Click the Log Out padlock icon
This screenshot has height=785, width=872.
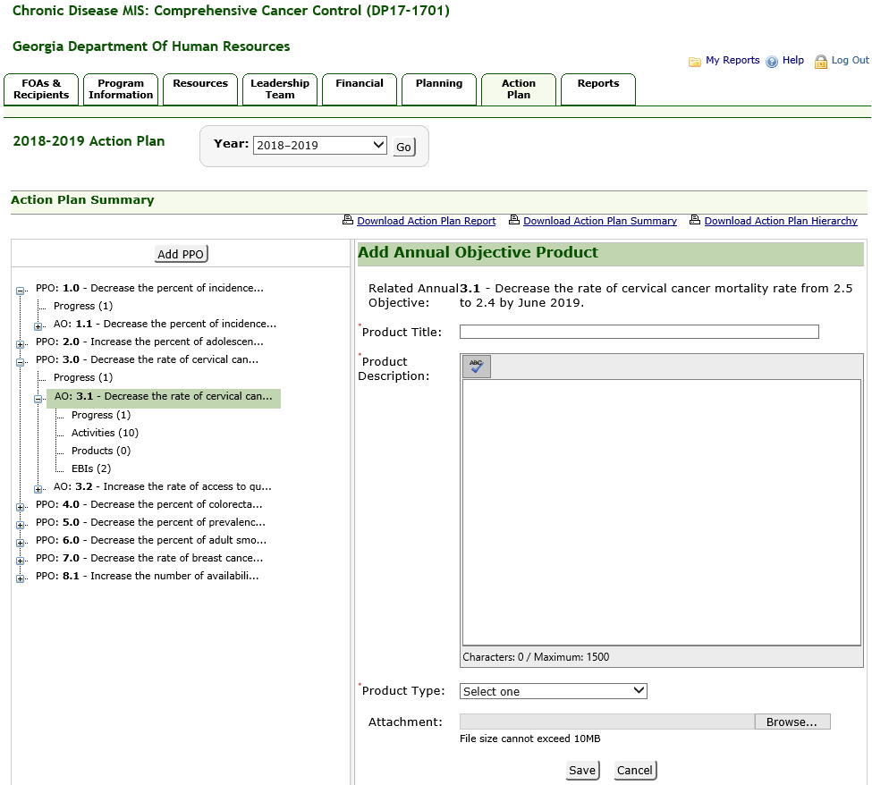click(x=820, y=62)
